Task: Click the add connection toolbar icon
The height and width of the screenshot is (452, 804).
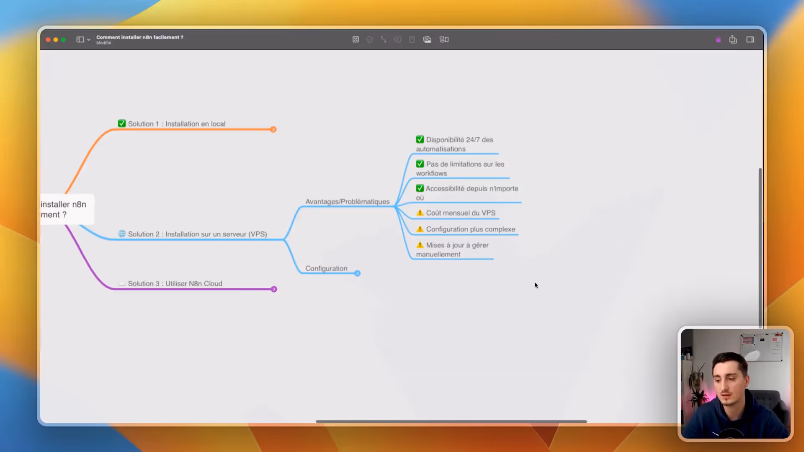Action: pyautogui.click(x=384, y=39)
